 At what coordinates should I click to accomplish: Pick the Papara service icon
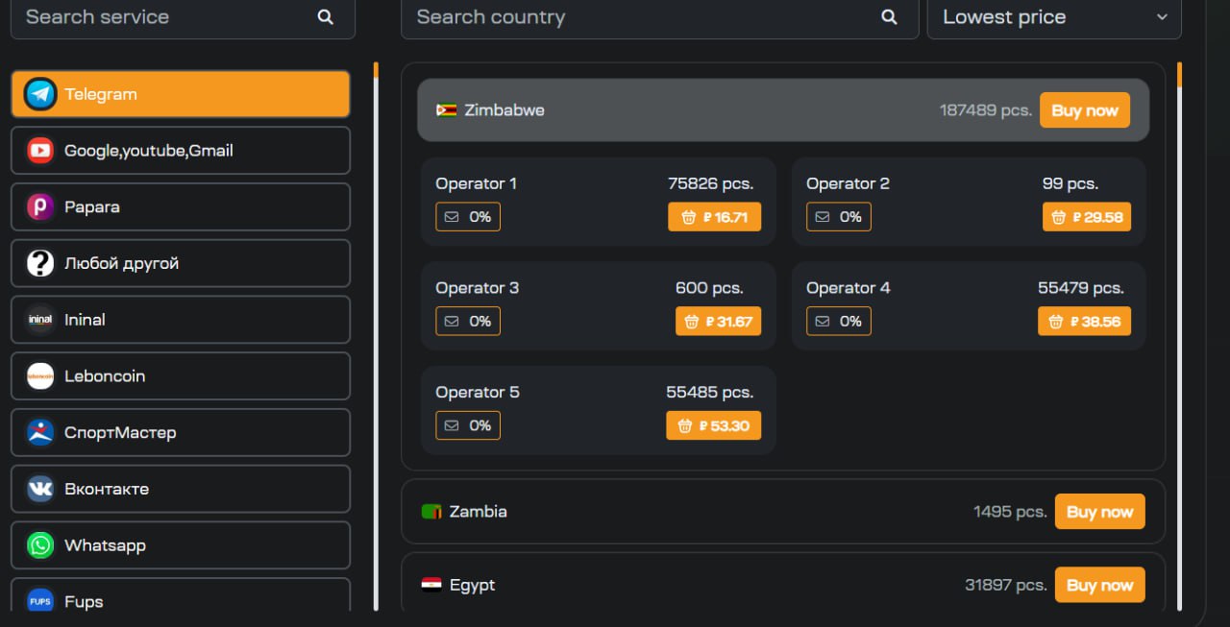tap(40, 206)
